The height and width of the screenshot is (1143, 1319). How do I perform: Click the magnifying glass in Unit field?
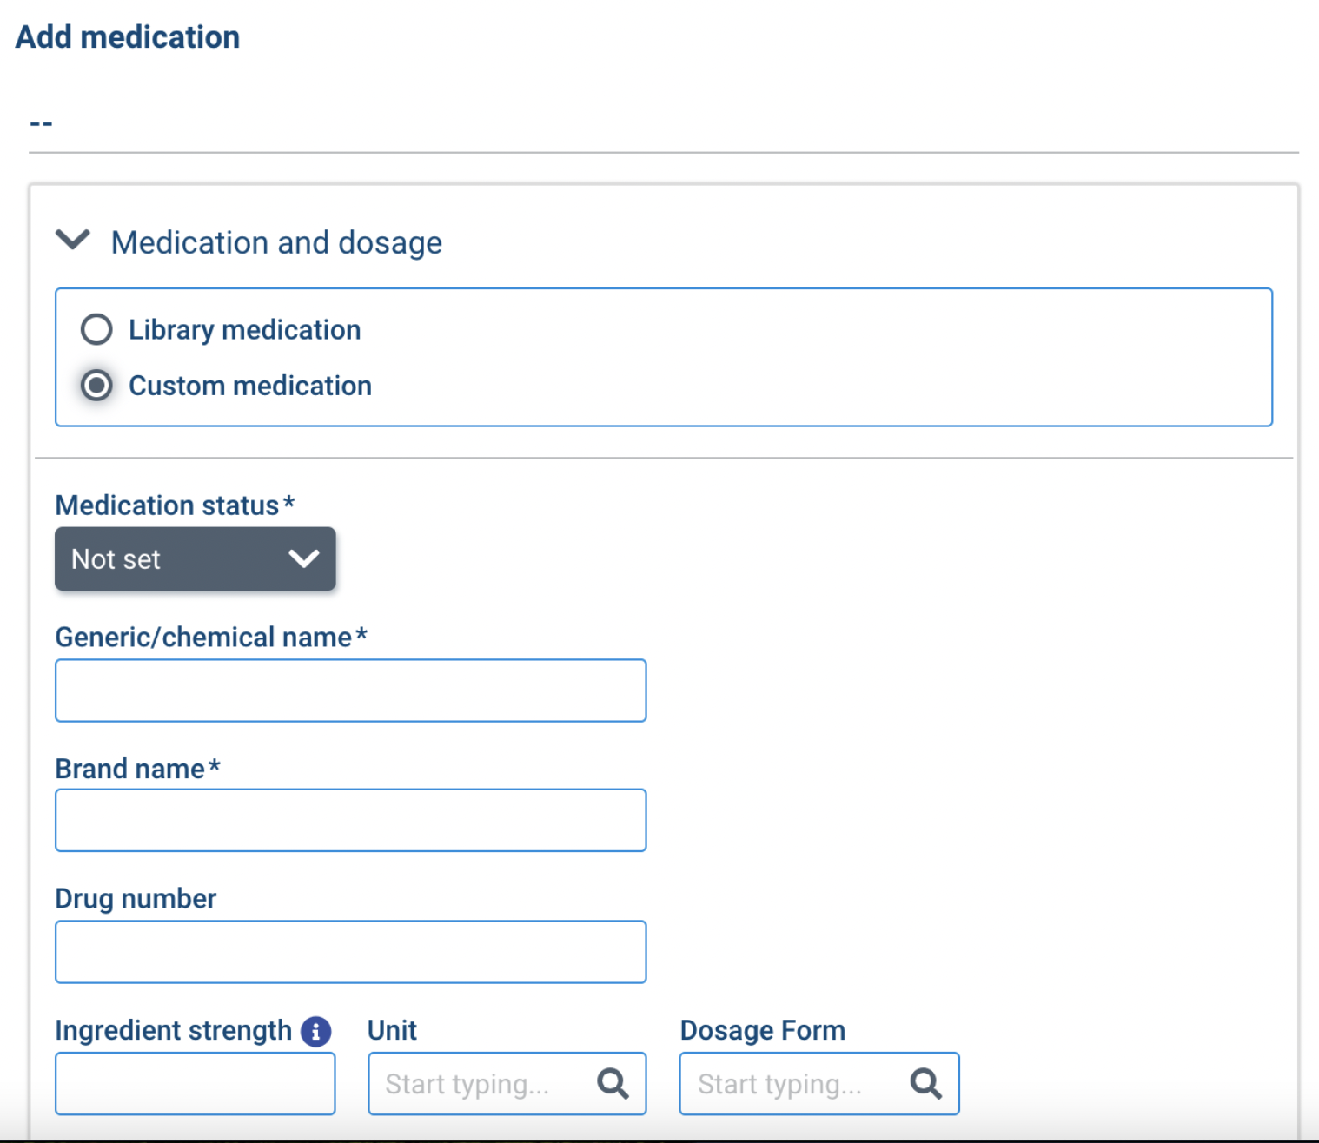pos(613,1083)
